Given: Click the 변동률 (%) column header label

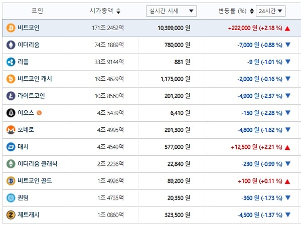Looking at the screenshot, I should point(232,11).
